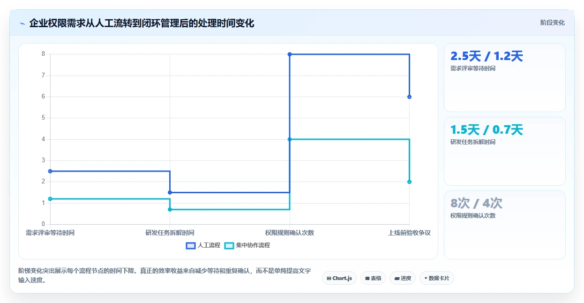
Task: Click the 人工流程 point at 8 on 权限规则确认次数
Action: tap(290, 54)
